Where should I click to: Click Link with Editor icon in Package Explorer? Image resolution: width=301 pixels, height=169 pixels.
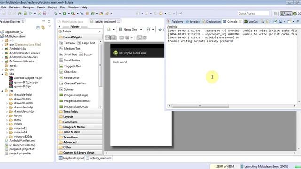pos(43,28)
